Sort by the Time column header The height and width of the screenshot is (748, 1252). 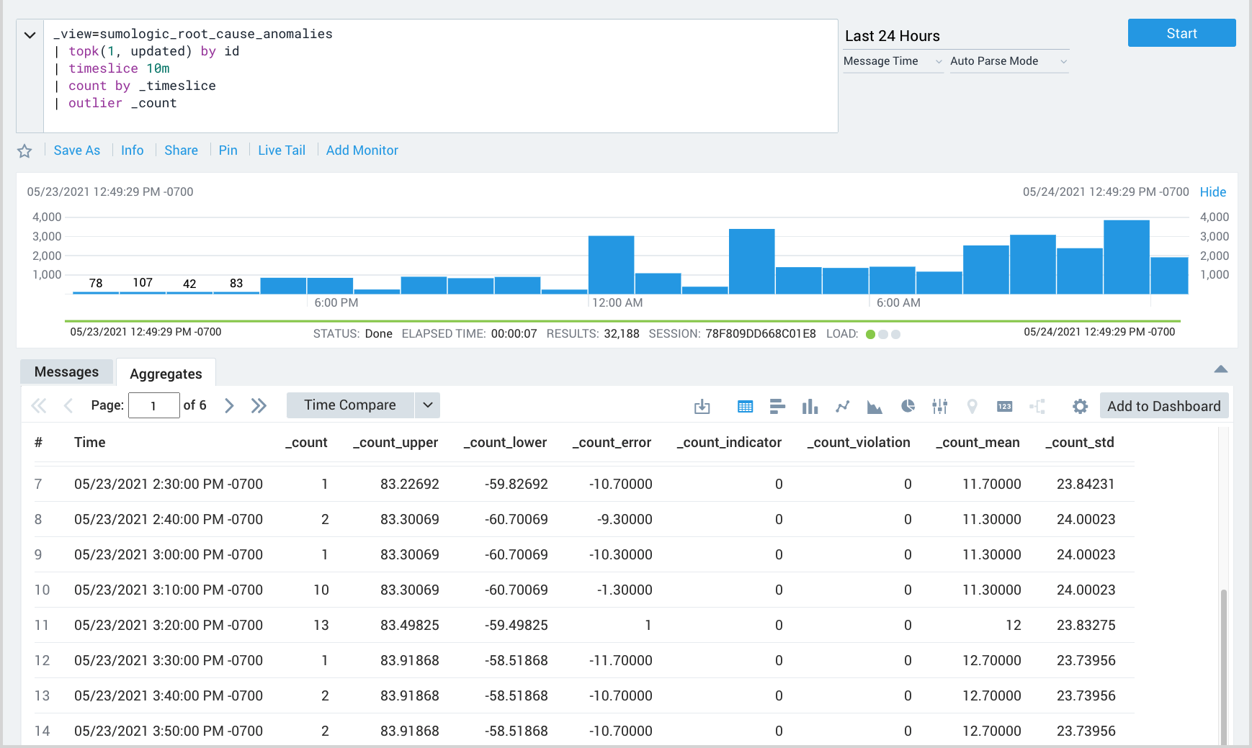[x=90, y=442]
